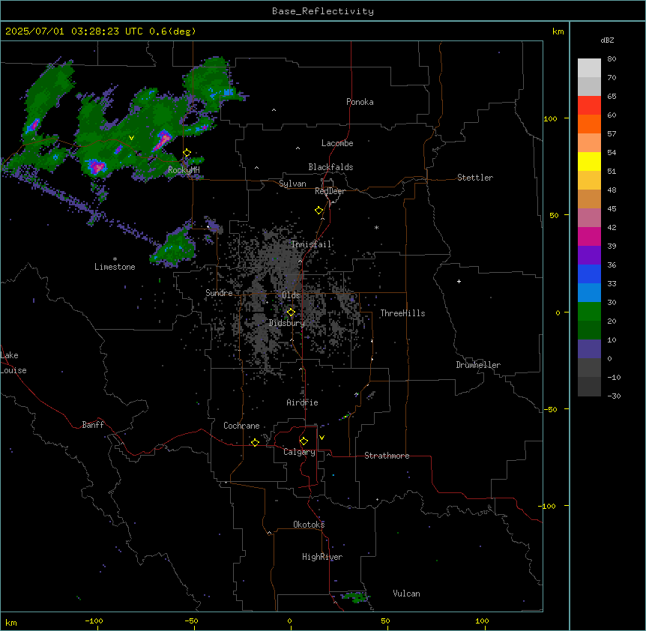Click the HighRiver town label
The width and height of the screenshot is (646, 631).
[x=322, y=557]
